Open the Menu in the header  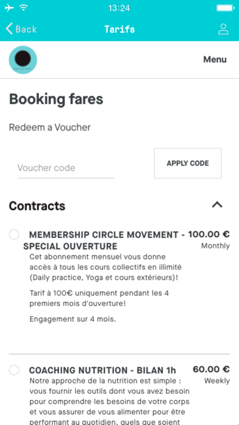215,59
